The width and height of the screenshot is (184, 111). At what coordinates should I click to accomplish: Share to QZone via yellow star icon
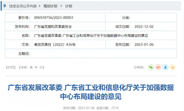pyautogui.click(x=173, y=67)
